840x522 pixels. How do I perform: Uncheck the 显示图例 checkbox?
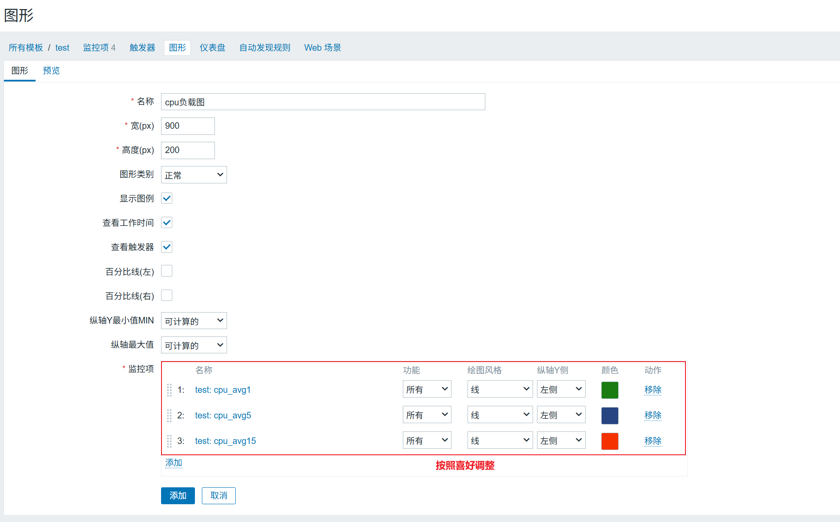click(167, 199)
